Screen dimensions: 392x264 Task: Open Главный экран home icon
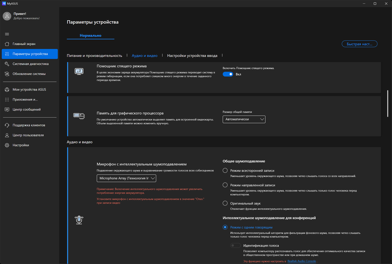point(7,44)
